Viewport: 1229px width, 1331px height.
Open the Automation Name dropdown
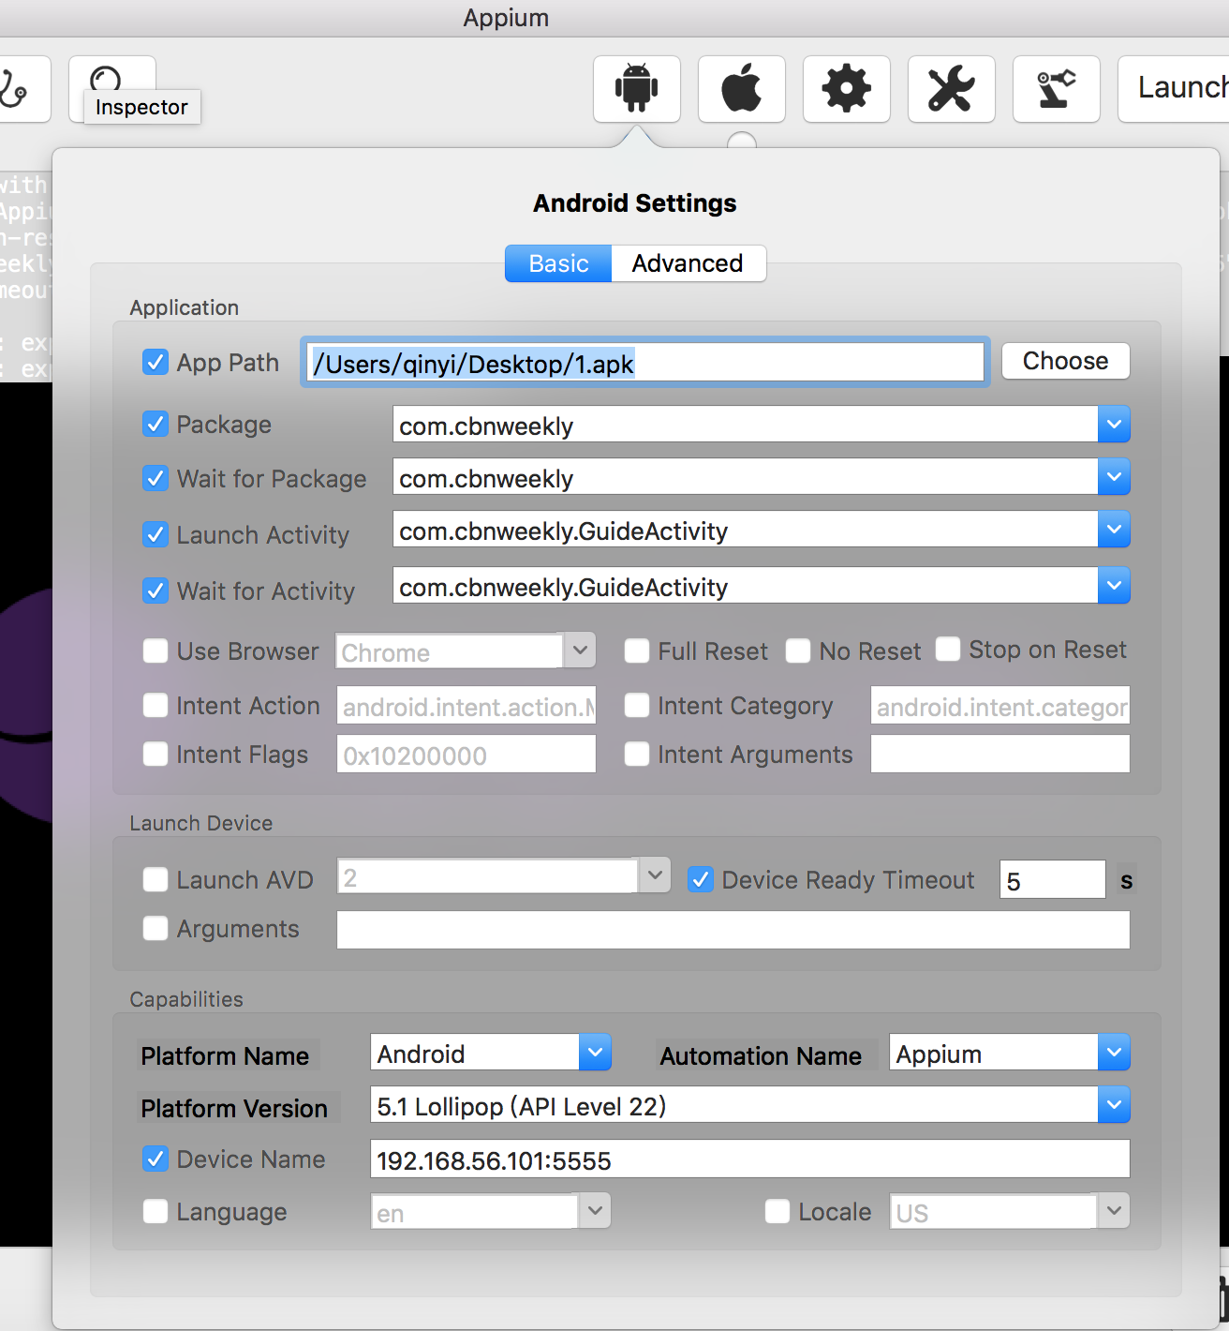point(1114,1052)
